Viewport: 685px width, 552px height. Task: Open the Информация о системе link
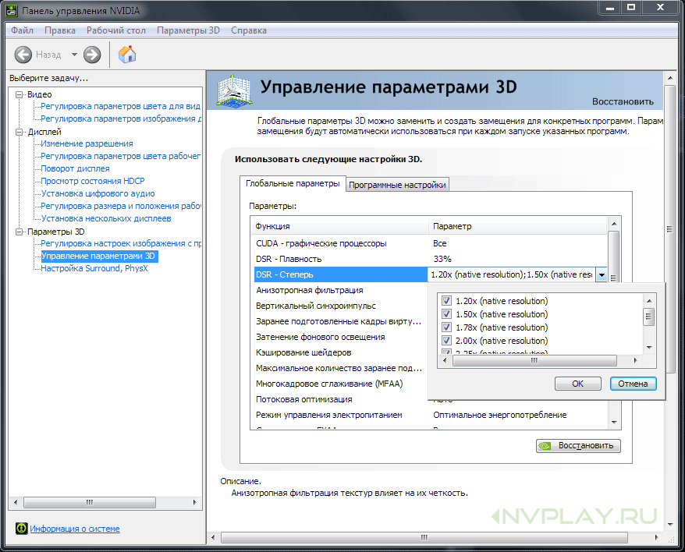pos(75,529)
